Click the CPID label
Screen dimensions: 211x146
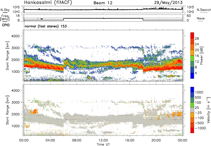click(6, 25)
